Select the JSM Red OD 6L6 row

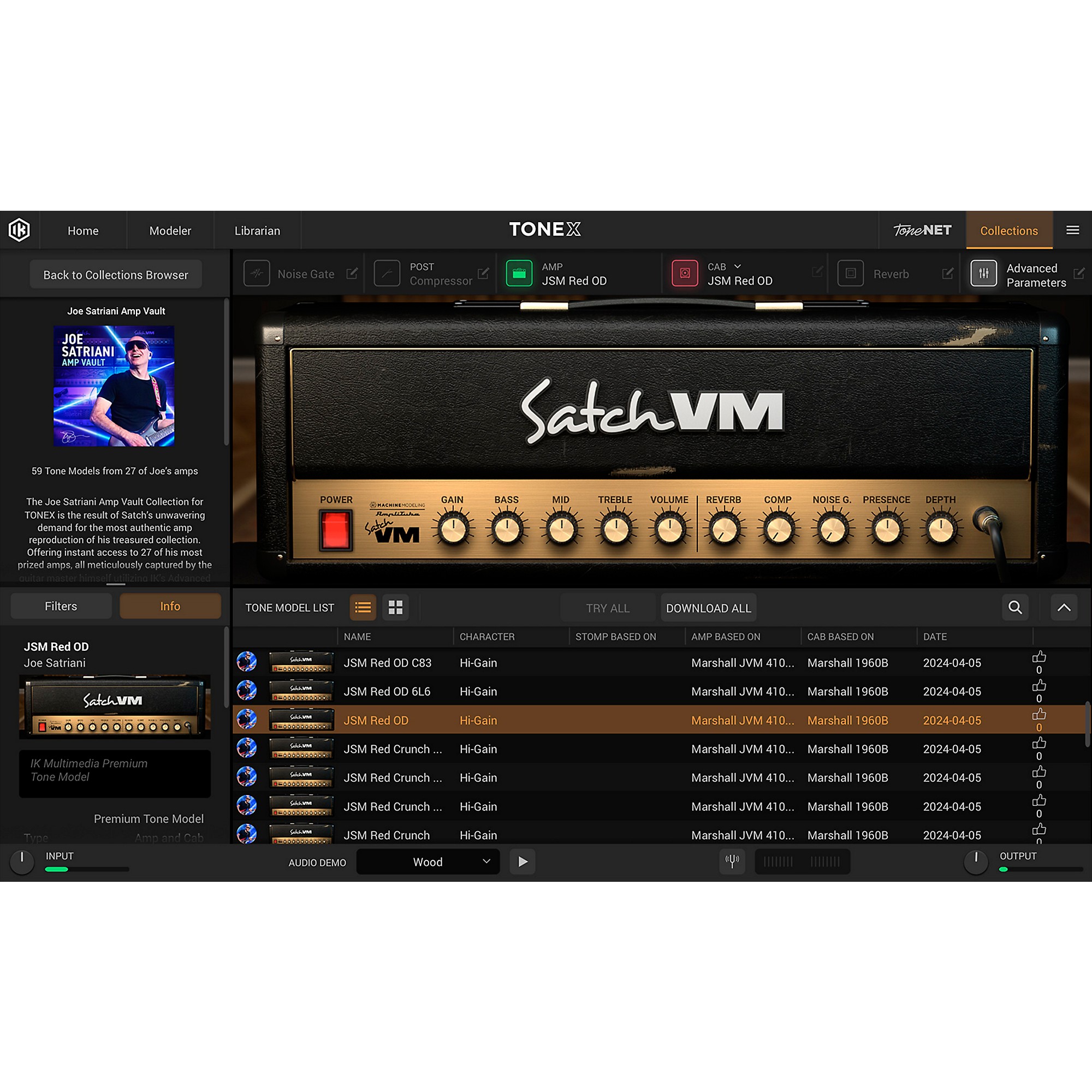click(658, 691)
